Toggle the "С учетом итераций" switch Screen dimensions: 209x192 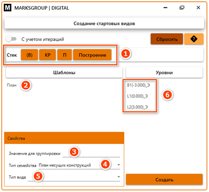point(11,39)
